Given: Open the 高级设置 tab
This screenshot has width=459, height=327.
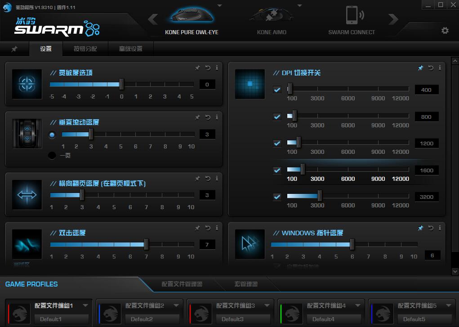Looking at the screenshot, I should coord(130,49).
